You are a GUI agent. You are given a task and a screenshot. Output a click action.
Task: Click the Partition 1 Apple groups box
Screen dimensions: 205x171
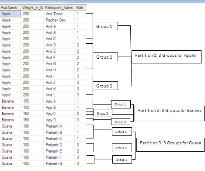coord(167,57)
